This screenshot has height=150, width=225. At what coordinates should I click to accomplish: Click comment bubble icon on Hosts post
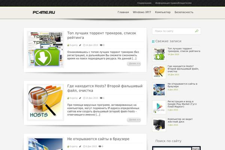[x=101, y=98]
